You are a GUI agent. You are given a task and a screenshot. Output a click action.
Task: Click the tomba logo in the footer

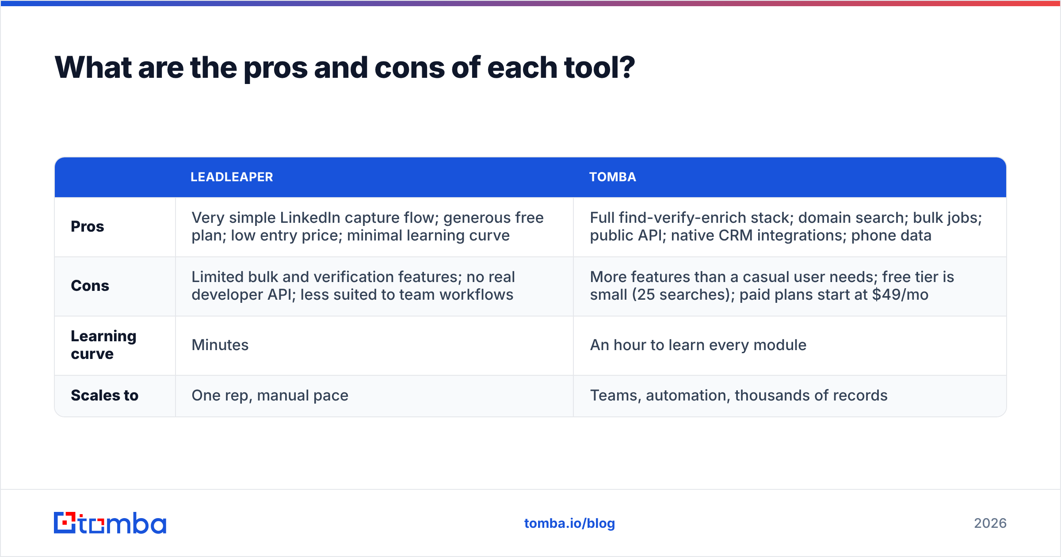click(x=110, y=523)
